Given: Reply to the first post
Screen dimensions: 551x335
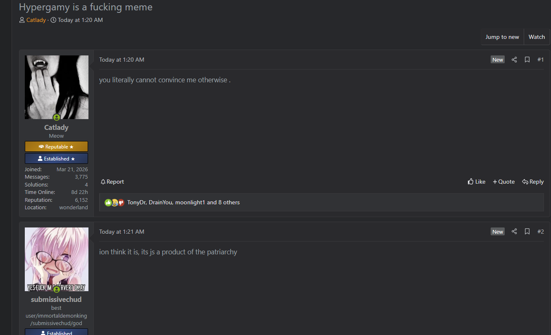Looking at the screenshot, I should [x=533, y=182].
